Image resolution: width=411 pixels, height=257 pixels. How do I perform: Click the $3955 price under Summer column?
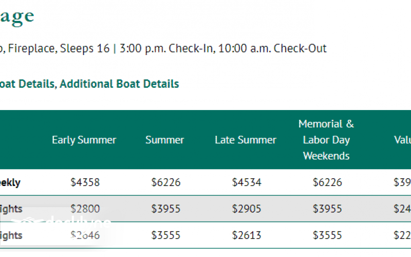pos(166,209)
